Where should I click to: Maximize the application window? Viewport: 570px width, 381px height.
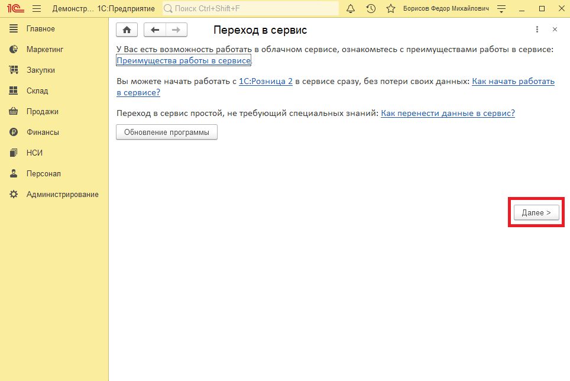[542, 8]
